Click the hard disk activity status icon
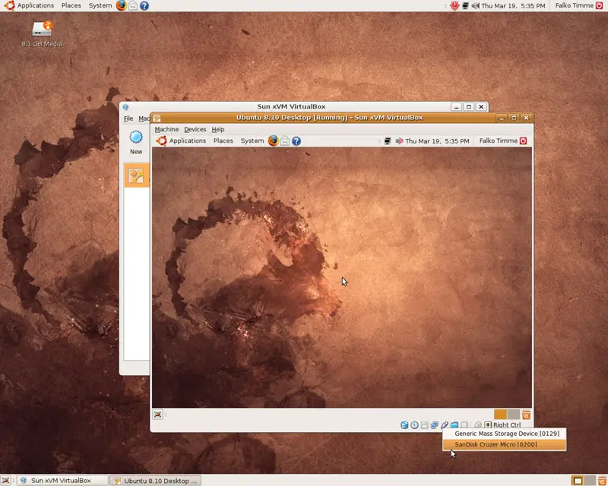 coord(404,425)
